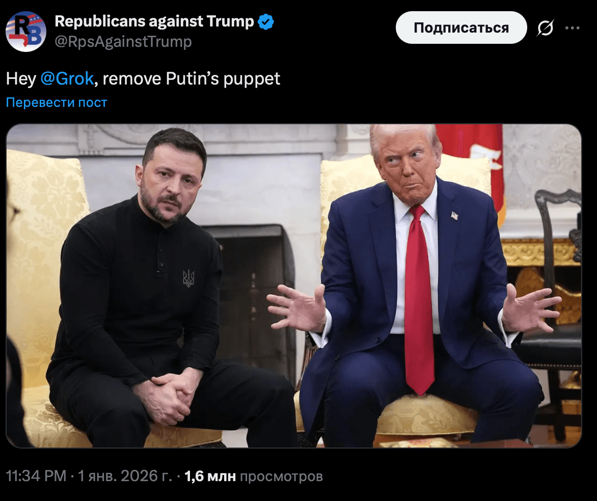Open the @Grok mention link
Viewport: 597px width, 501px height.
(x=67, y=78)
